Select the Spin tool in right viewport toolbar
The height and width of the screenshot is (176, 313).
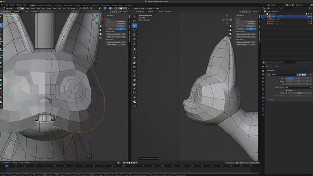click(x=134, y=84)
